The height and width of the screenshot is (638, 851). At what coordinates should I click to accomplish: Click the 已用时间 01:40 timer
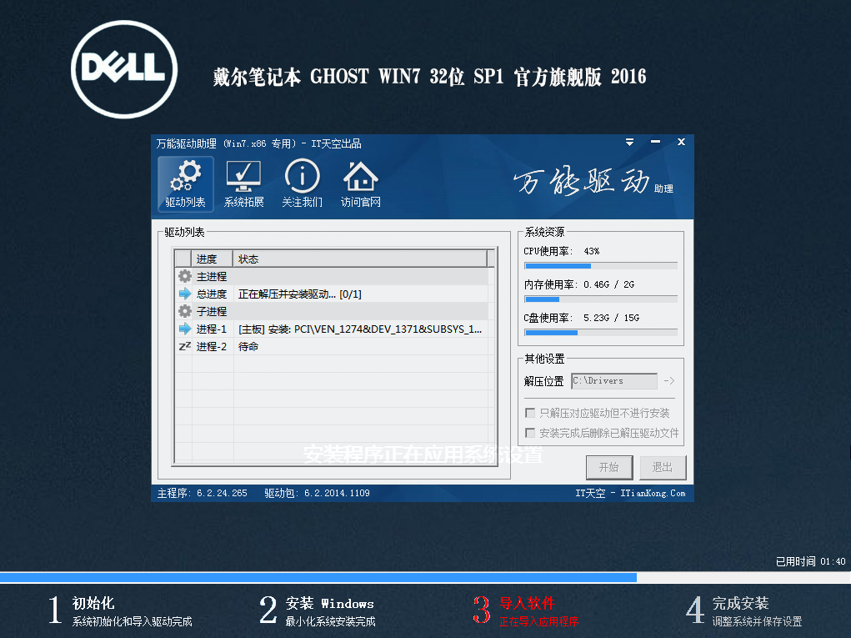pos(810,561)
